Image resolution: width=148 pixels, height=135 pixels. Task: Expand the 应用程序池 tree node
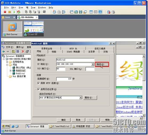7,62
